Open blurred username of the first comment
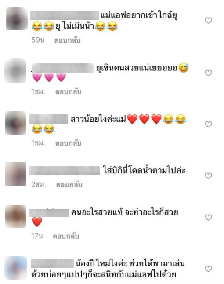 [x=65, y=15]
